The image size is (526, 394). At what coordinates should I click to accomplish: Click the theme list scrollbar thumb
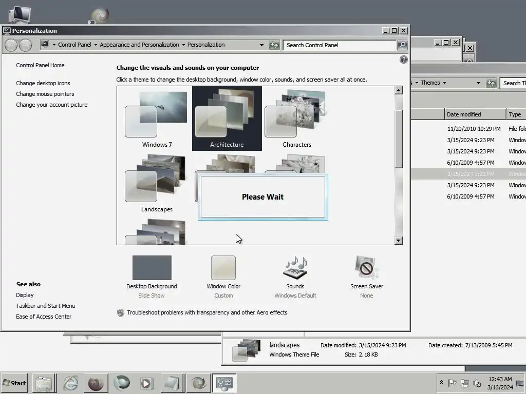pyautogui.click(x=398, y=139)
